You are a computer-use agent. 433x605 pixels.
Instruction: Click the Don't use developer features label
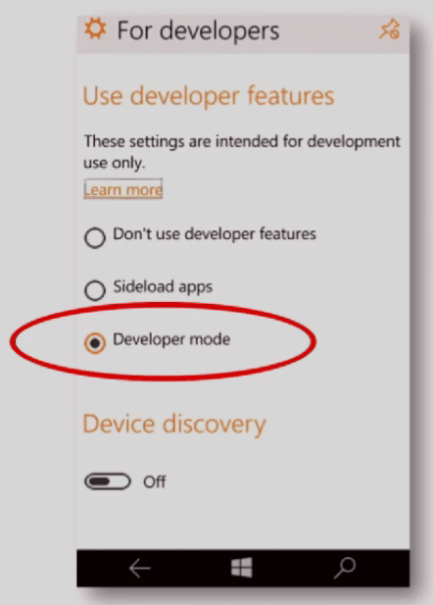tap(215, 234)
